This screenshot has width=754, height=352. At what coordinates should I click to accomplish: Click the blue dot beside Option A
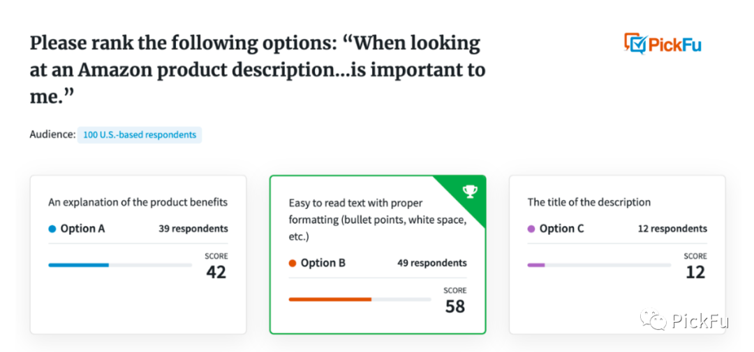pos(52,229)
